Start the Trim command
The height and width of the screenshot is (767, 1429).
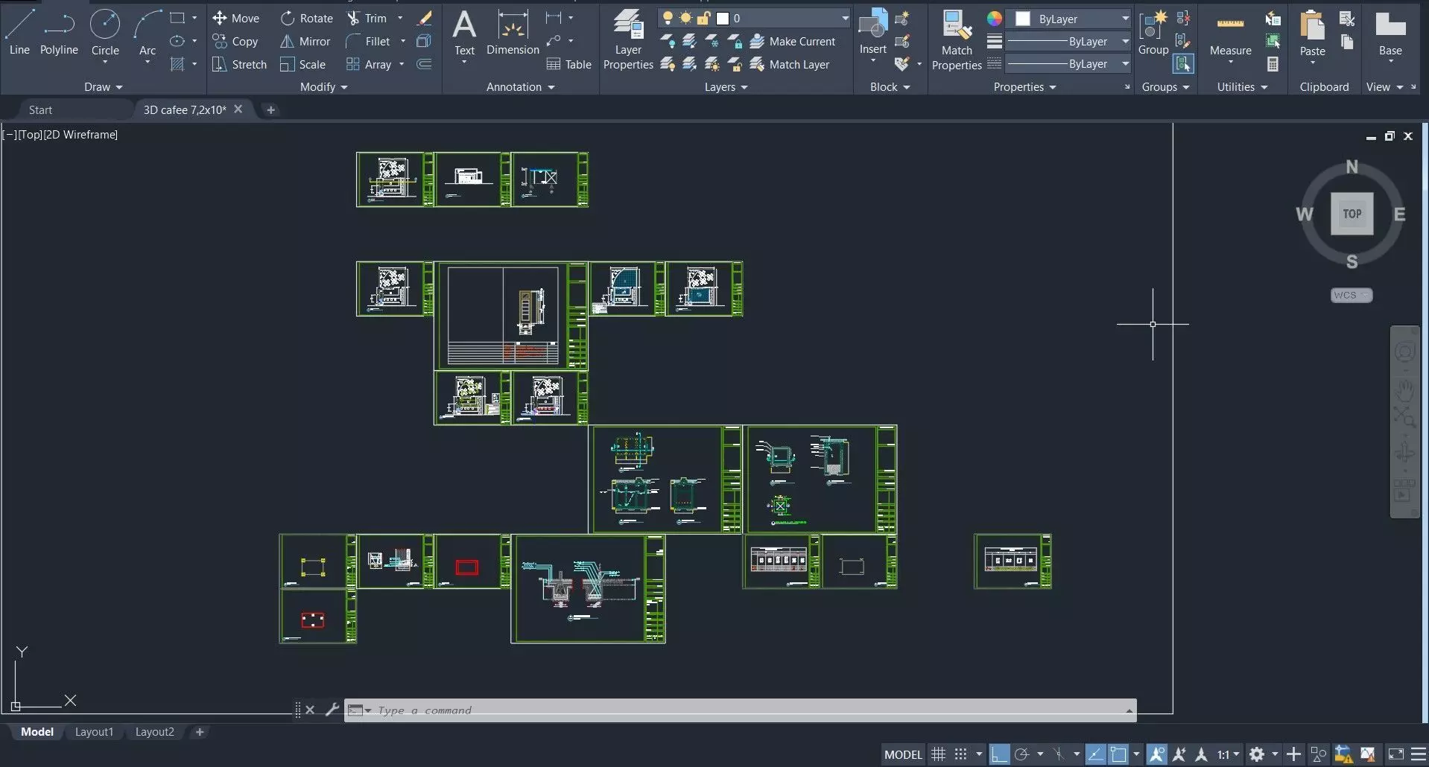(367, 18)
